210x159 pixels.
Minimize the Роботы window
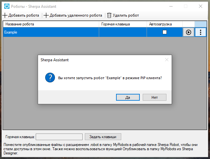(170, 6)
